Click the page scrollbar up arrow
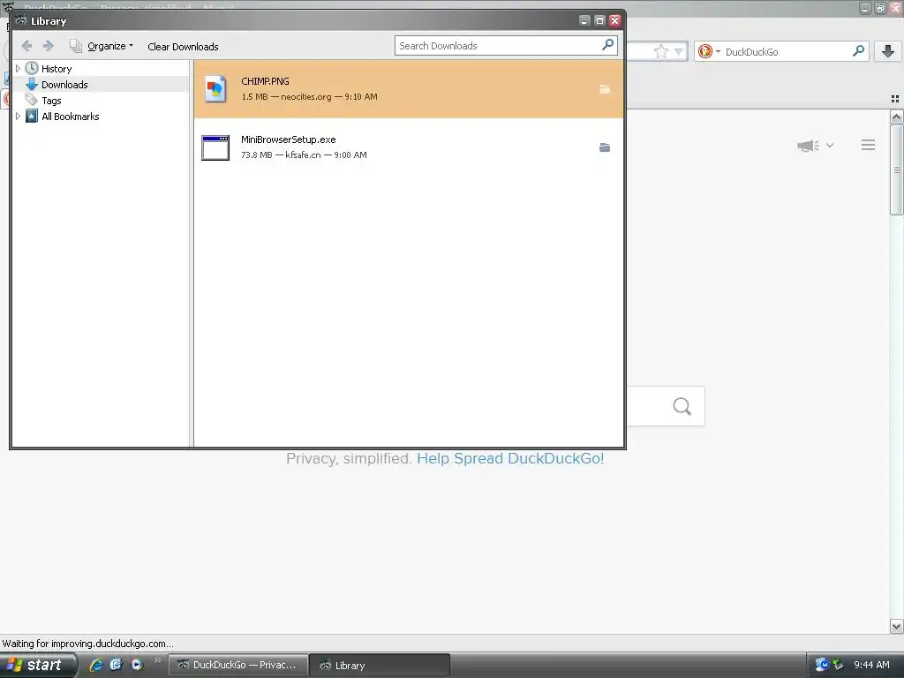Viewport: 904px width, 678px height. tap(897, 117)
